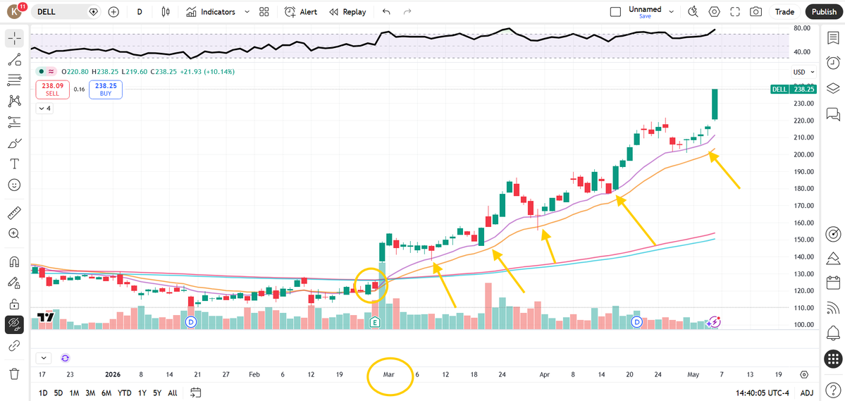The width and height of the screenshot is (845, 401).
Task: Click the trash remove objects icon
Action: point(15,374)
